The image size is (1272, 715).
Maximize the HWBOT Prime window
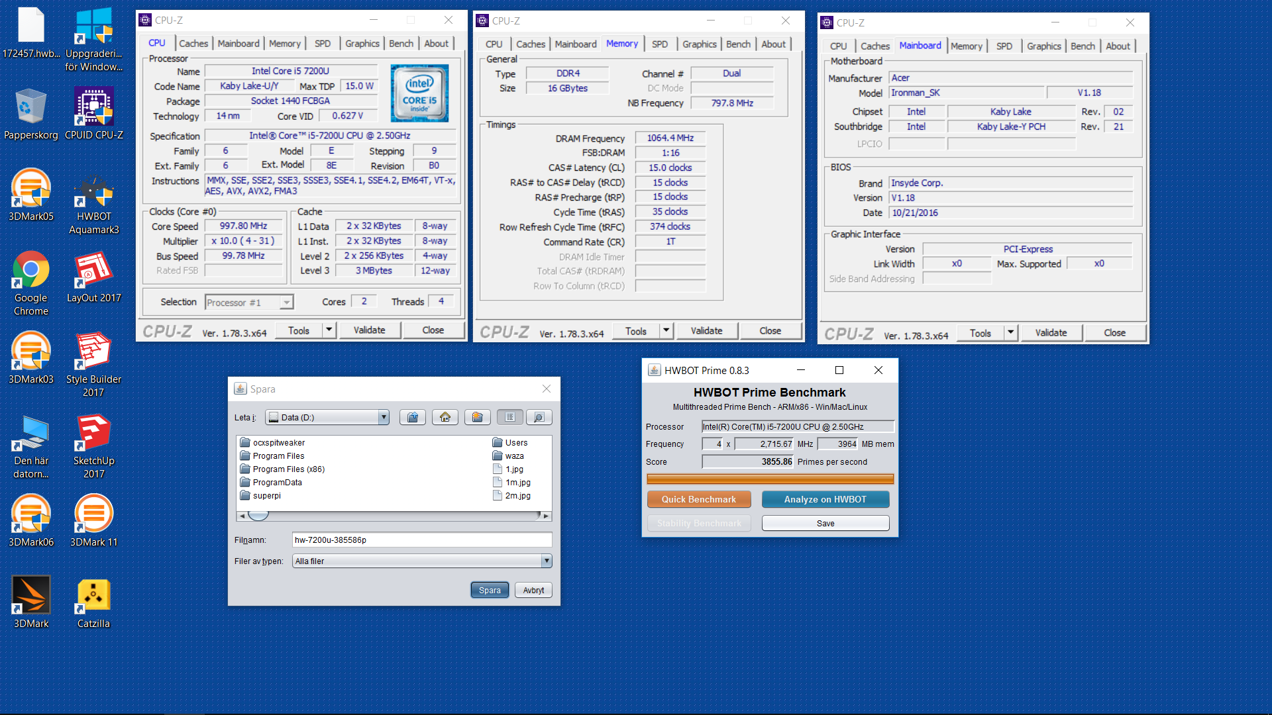click(839, 370)
